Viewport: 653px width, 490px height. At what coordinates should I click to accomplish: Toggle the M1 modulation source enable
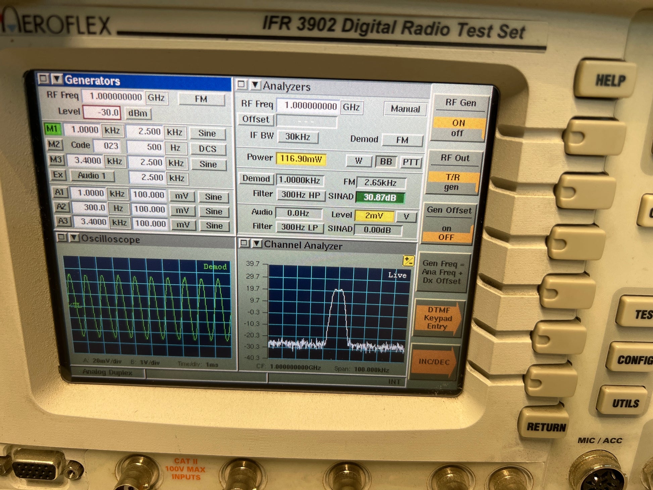coord(52,129)
